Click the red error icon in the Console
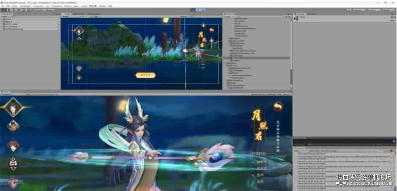This screenshot has width=397, height=191. pyautogui.click(x=391, y=151)
